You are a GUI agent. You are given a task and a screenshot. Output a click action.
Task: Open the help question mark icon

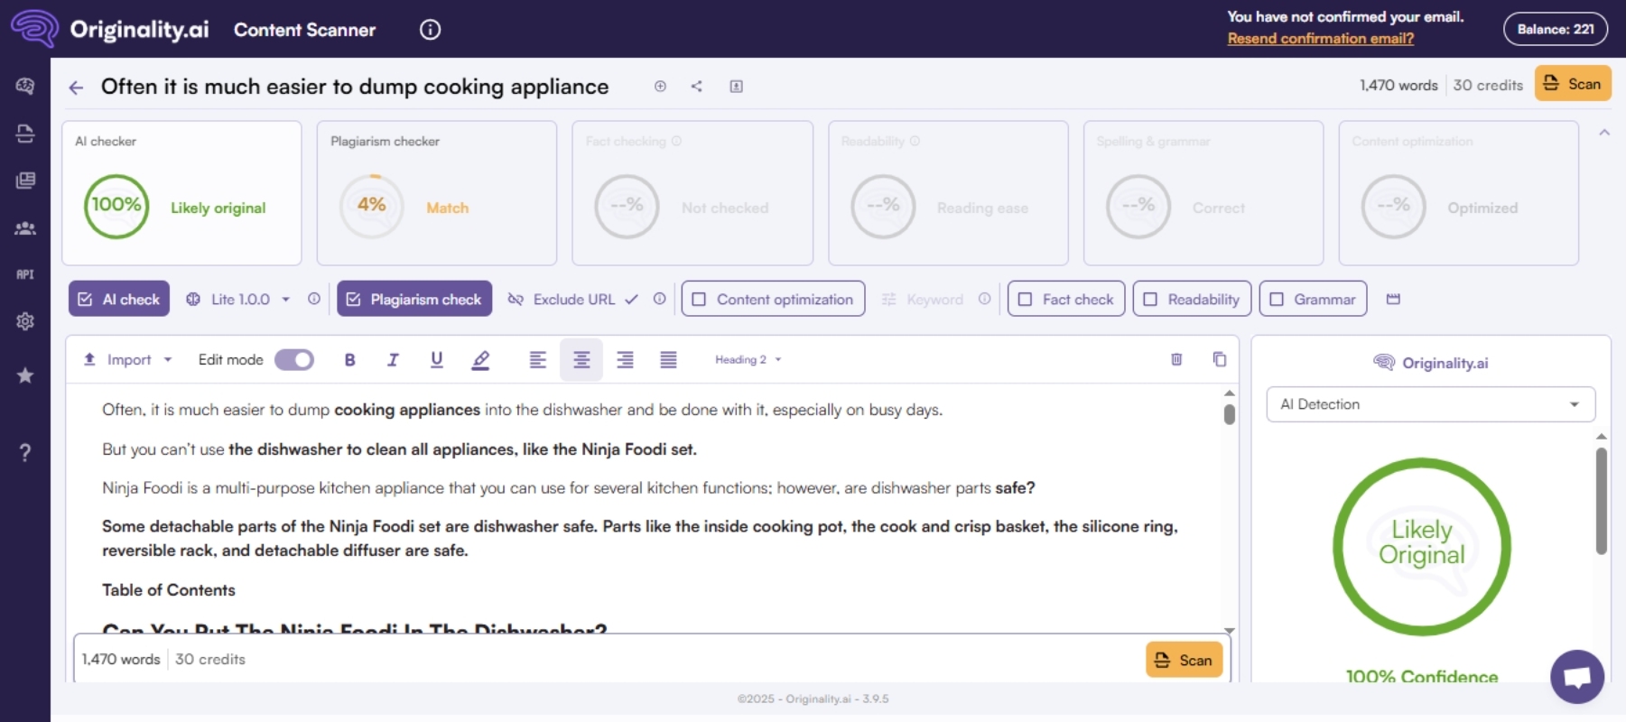(25, 452)
